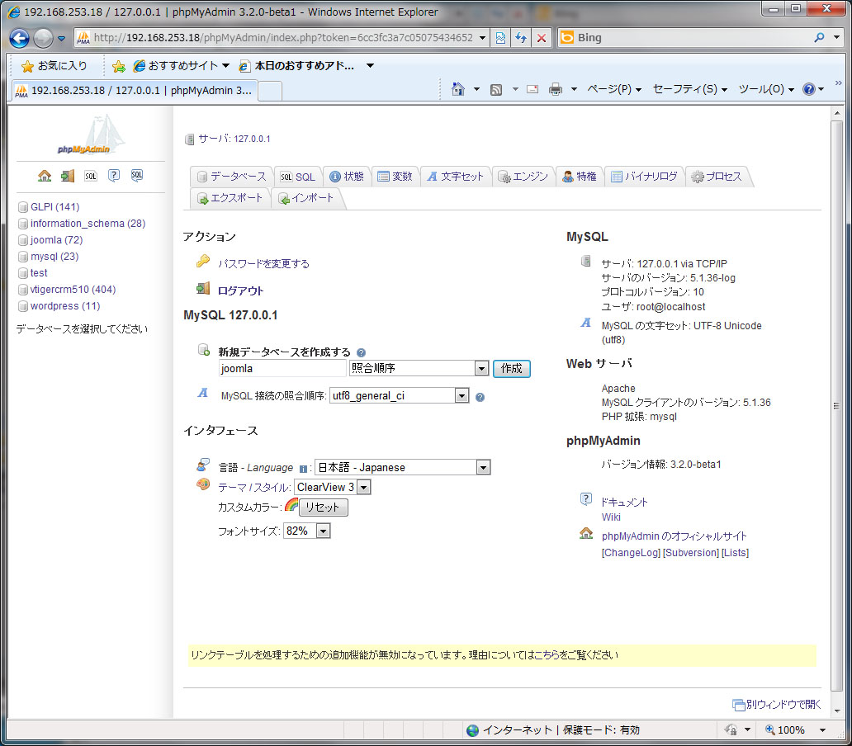
Task: Expand the ツール(O) menu
Action: point(766,89)
